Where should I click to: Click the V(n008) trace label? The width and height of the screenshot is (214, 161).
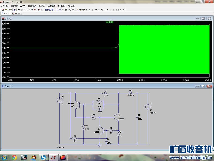click(x=110, y=22)
